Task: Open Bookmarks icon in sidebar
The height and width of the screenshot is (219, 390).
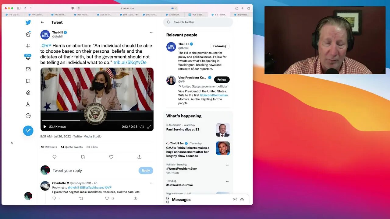Action: pyautogui.click(x=28, y=81)
